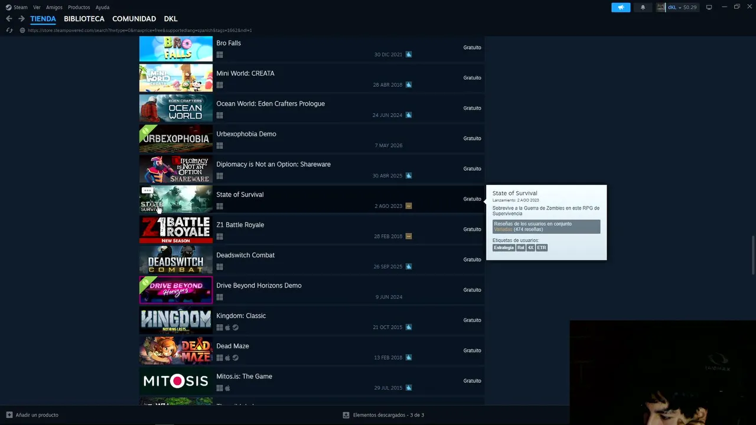The image size is (756, 425).
Task: Click the macOS icon under Dead Maze
Action: (227, 358)
